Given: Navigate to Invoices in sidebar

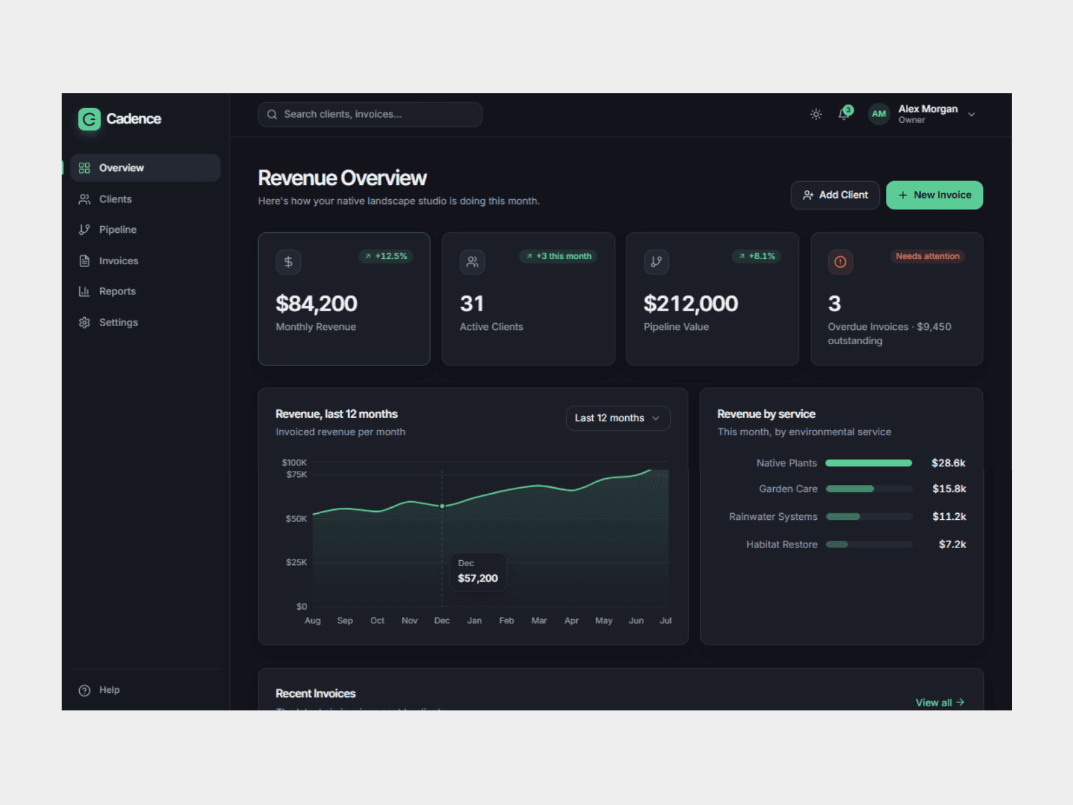Looking at the screenshot, I should click(x=145, y=261).
